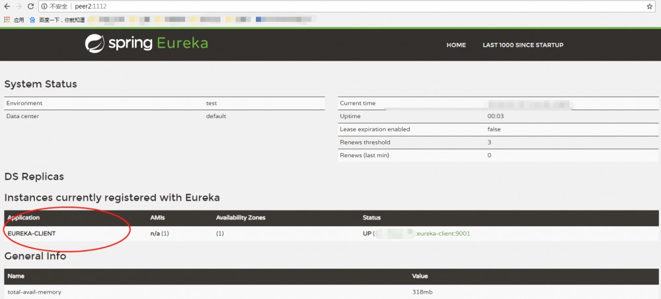
Task: Select the 'false' lease expiration value
Action: tap(494, 129)
